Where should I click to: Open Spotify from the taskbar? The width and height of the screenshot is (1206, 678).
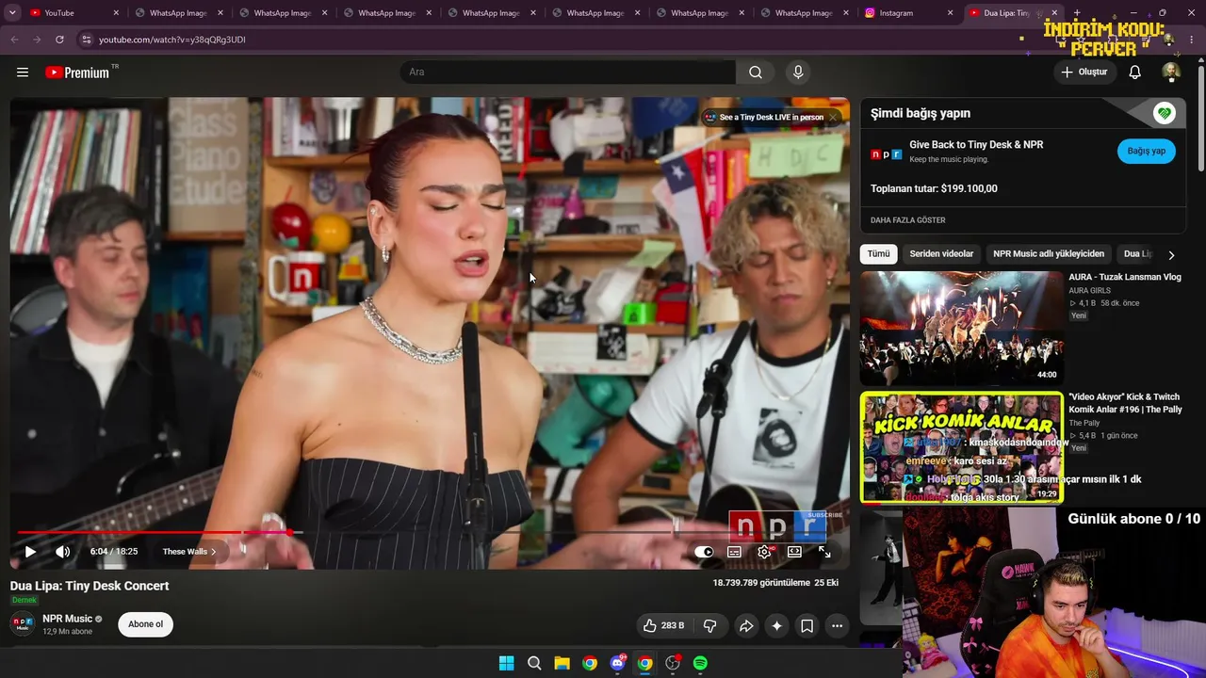pos(700,663)
